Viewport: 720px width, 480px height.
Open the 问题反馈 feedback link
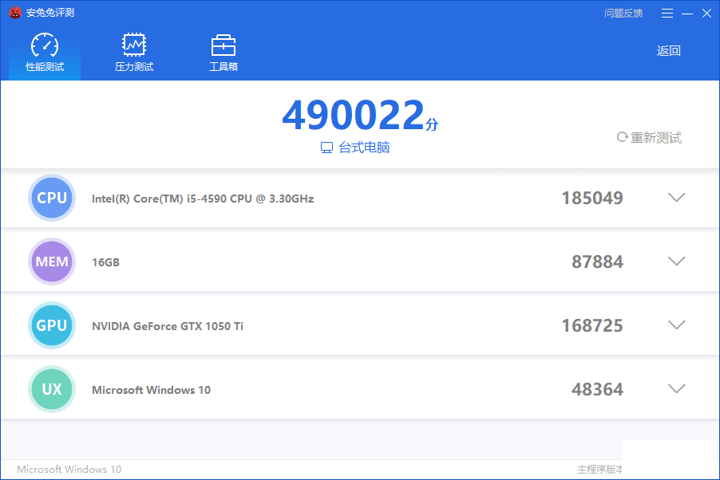point(623,14)
